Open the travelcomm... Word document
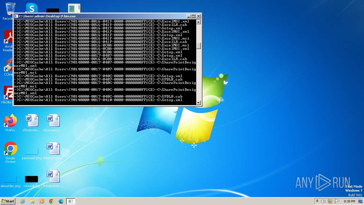 (x=53, y=179)
